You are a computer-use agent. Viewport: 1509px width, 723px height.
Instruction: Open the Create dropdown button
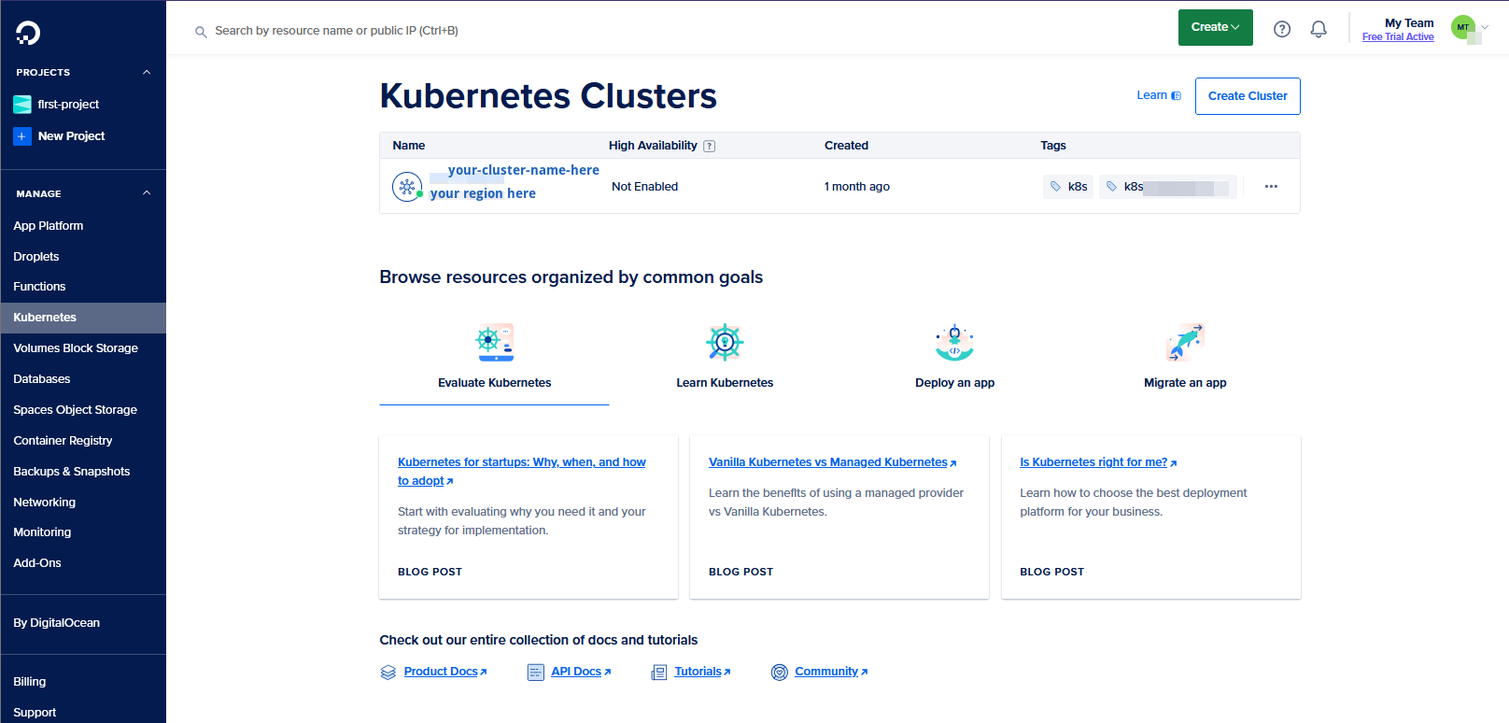click(1216, 27)
